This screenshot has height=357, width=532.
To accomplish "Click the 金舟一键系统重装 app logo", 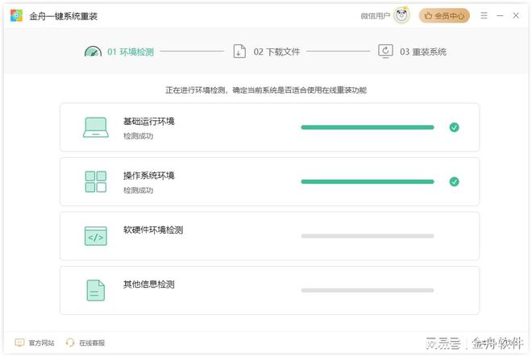I will [16, 15].
